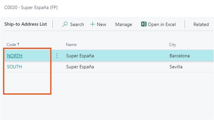Open the three-dot menu on NORTH row

57,56
